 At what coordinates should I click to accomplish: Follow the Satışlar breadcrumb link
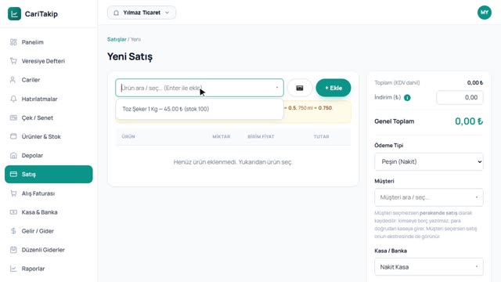click(x=117, y=39)
